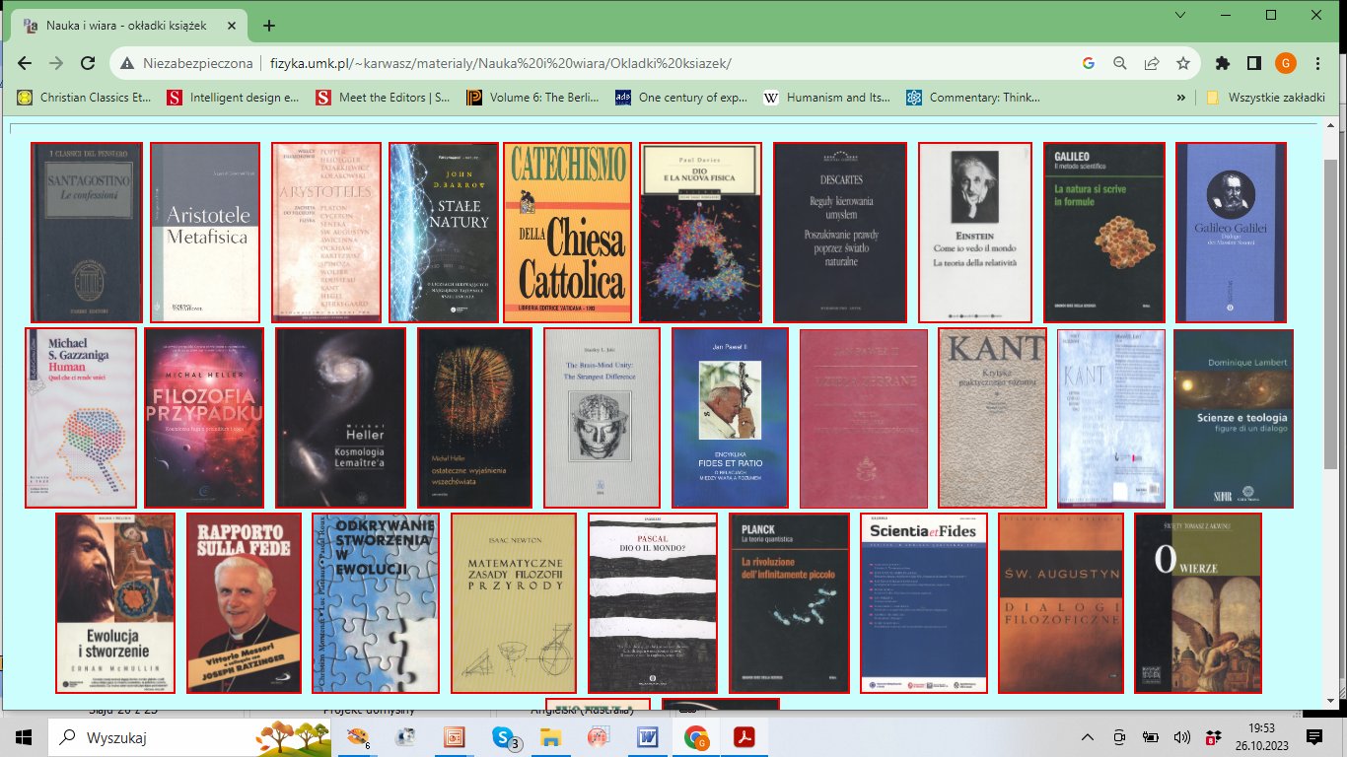This screenshot has height=757, width=1347.
Task: Open the Fides et Ratio encyclical cover
Action: point(730,418)
